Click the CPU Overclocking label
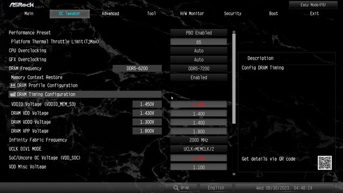The width and height of the screenshot is (343, 193). coord(27,50)
